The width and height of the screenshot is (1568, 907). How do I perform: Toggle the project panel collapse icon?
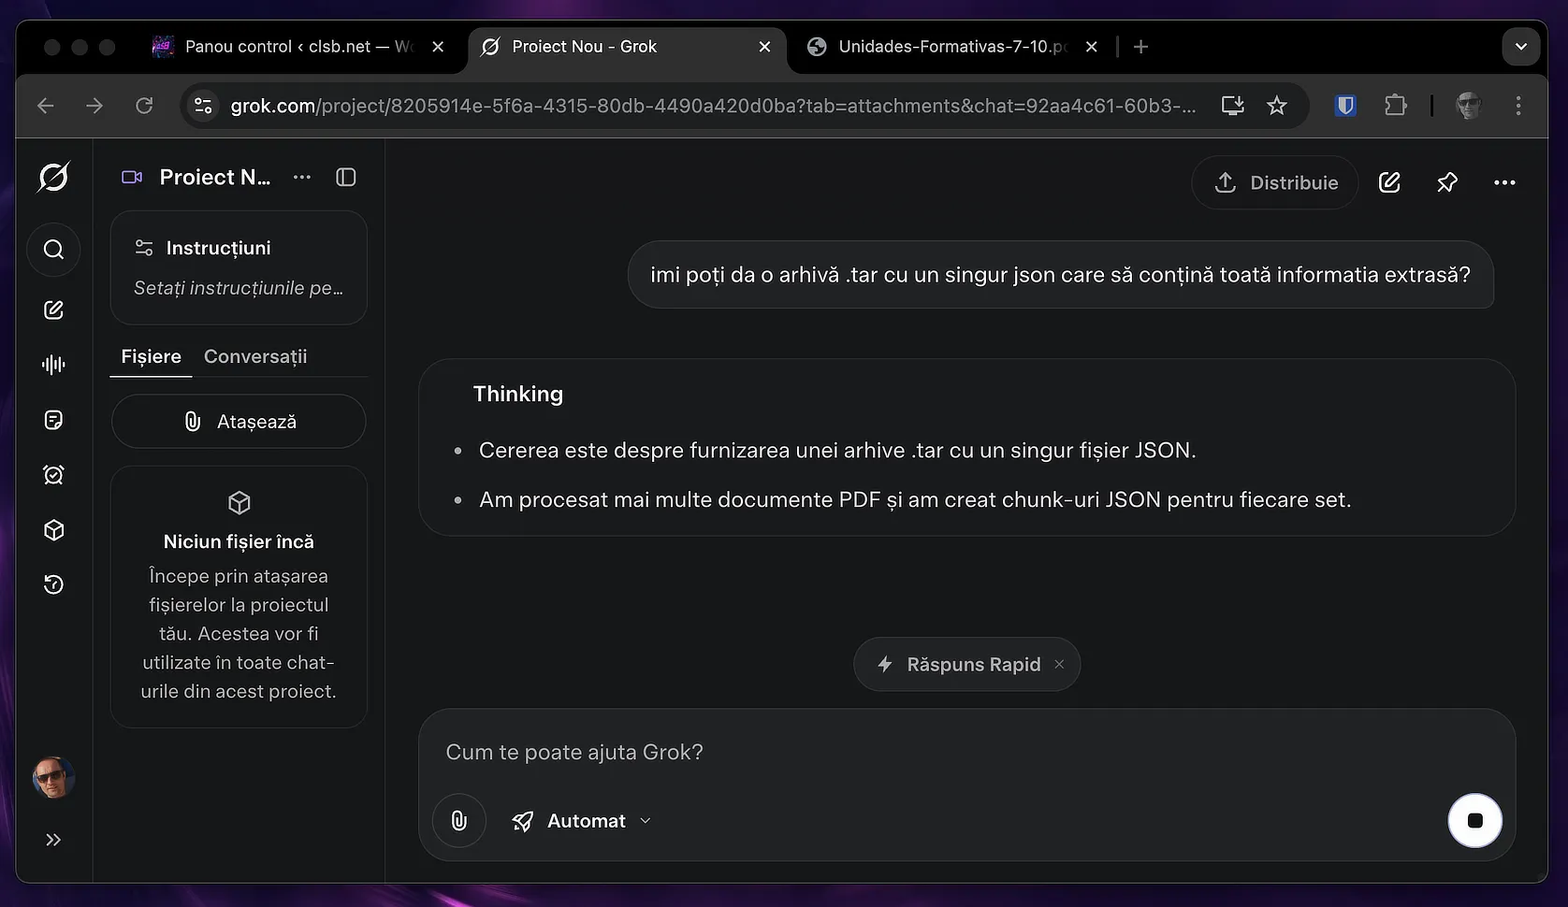click(346, 177)
